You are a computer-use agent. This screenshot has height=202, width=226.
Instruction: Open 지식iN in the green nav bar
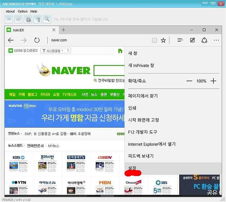(x=45, y=94)
